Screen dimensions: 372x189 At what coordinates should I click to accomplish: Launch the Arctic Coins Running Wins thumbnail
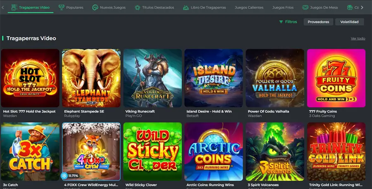click(x=214, y=151)
